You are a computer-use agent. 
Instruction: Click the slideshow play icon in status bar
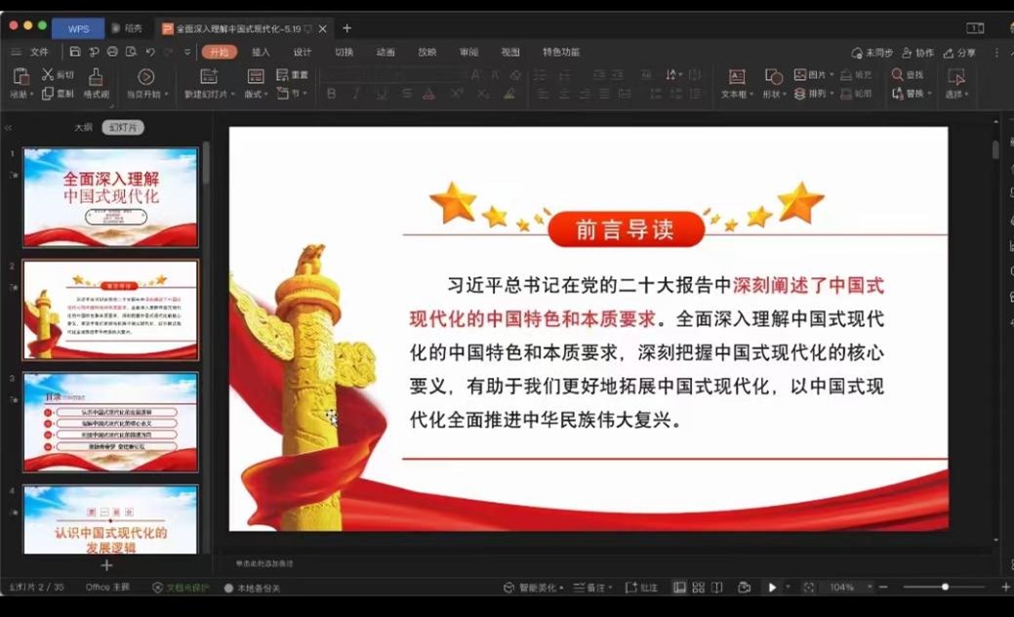772,588
